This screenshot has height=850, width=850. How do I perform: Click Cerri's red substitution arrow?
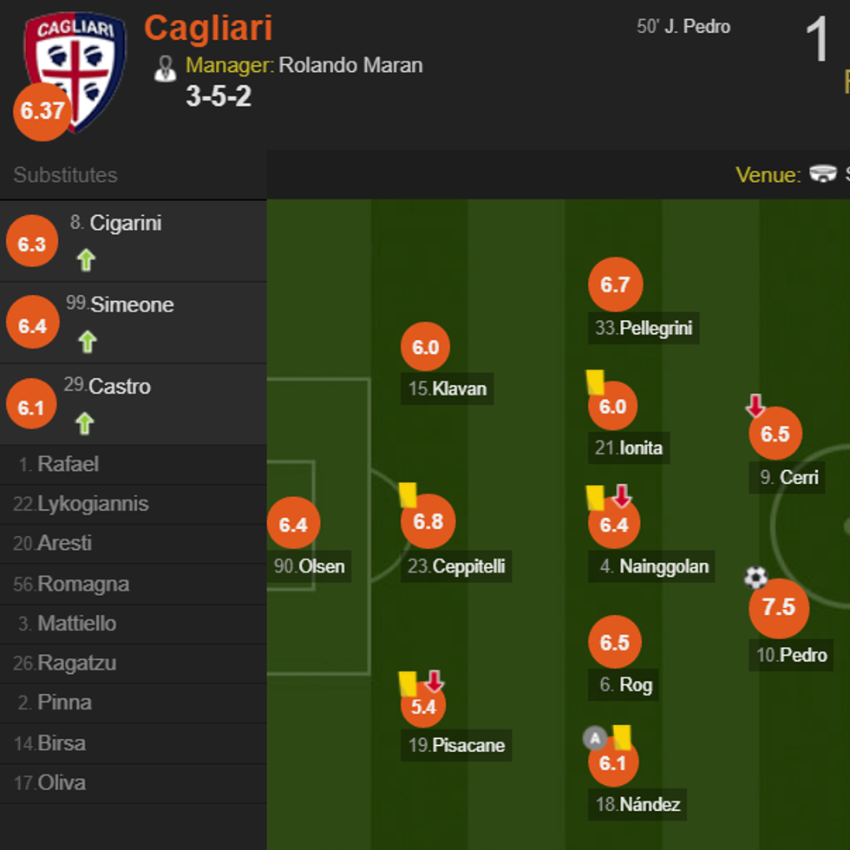[x=755, y=405]
